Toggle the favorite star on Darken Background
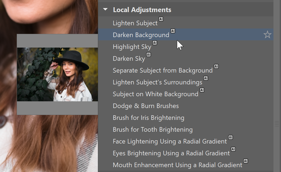Image resolution: width=281 pixels, height=172 pixels. pos(267,34)
